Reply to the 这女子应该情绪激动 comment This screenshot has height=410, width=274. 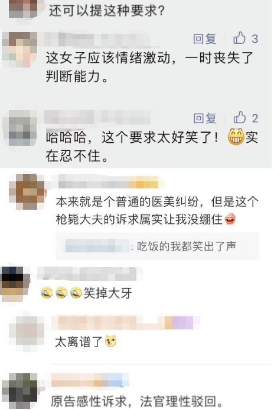pos(205,39)
